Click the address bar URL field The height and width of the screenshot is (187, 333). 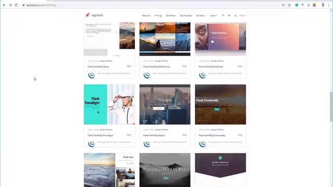tap(149, 5)
